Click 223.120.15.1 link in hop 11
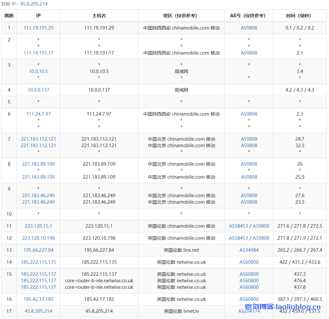 tap(38, 226)
